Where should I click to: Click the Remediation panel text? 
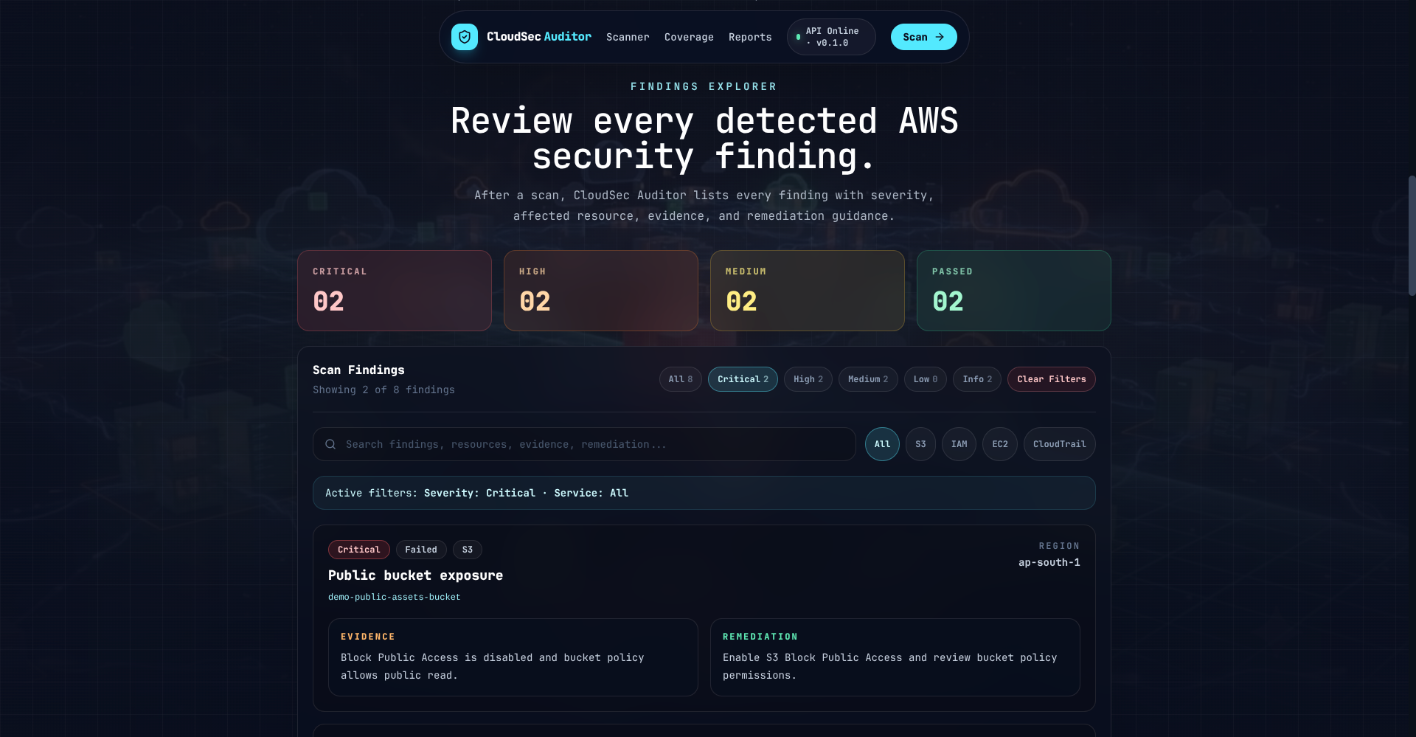tap(890, 666)
